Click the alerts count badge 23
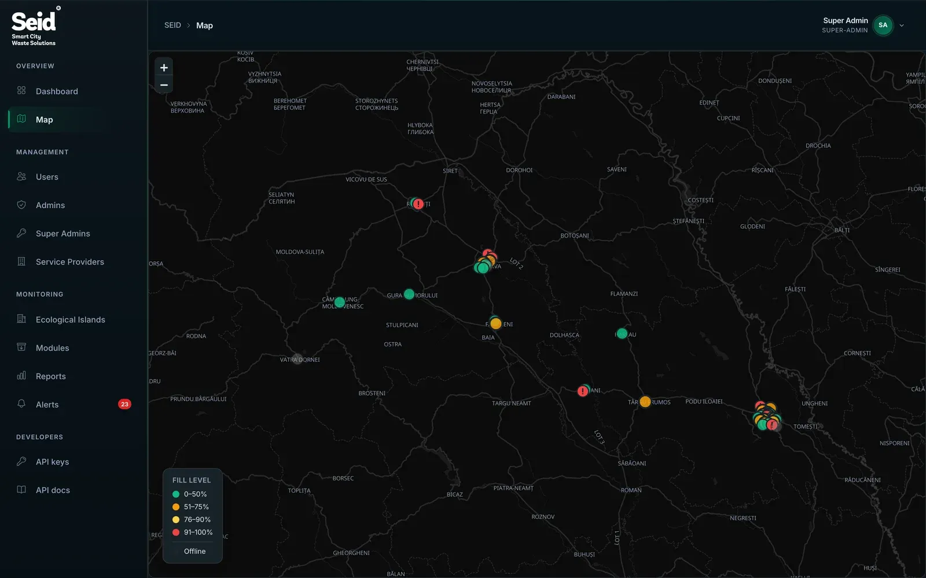 [x=124, y=404]
